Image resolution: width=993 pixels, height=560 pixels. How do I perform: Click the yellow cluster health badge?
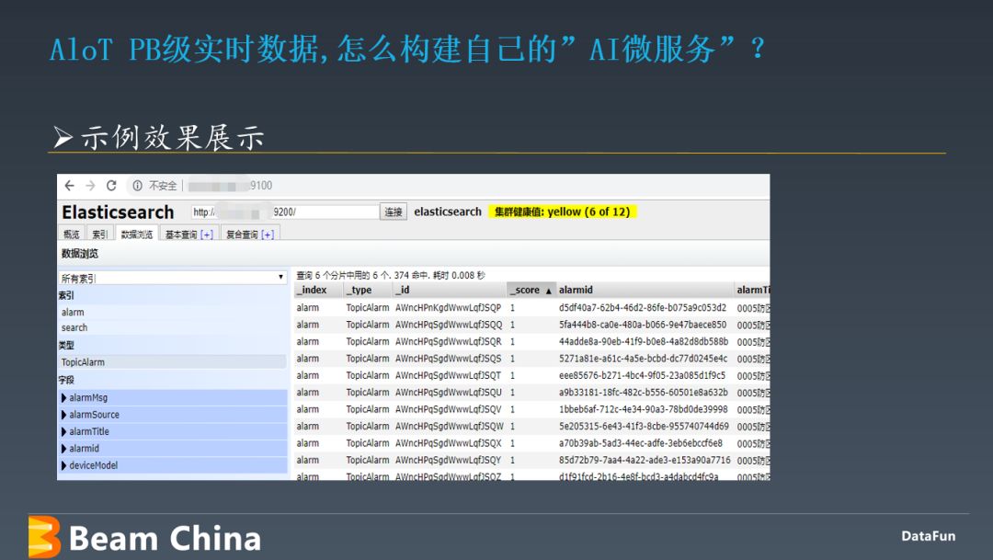tap(563, 211)
